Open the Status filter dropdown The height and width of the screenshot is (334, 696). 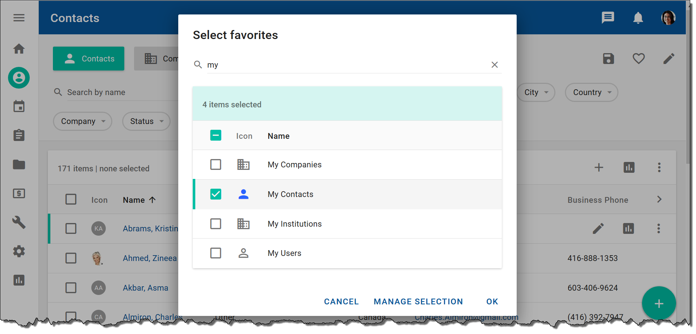[146, 121]
